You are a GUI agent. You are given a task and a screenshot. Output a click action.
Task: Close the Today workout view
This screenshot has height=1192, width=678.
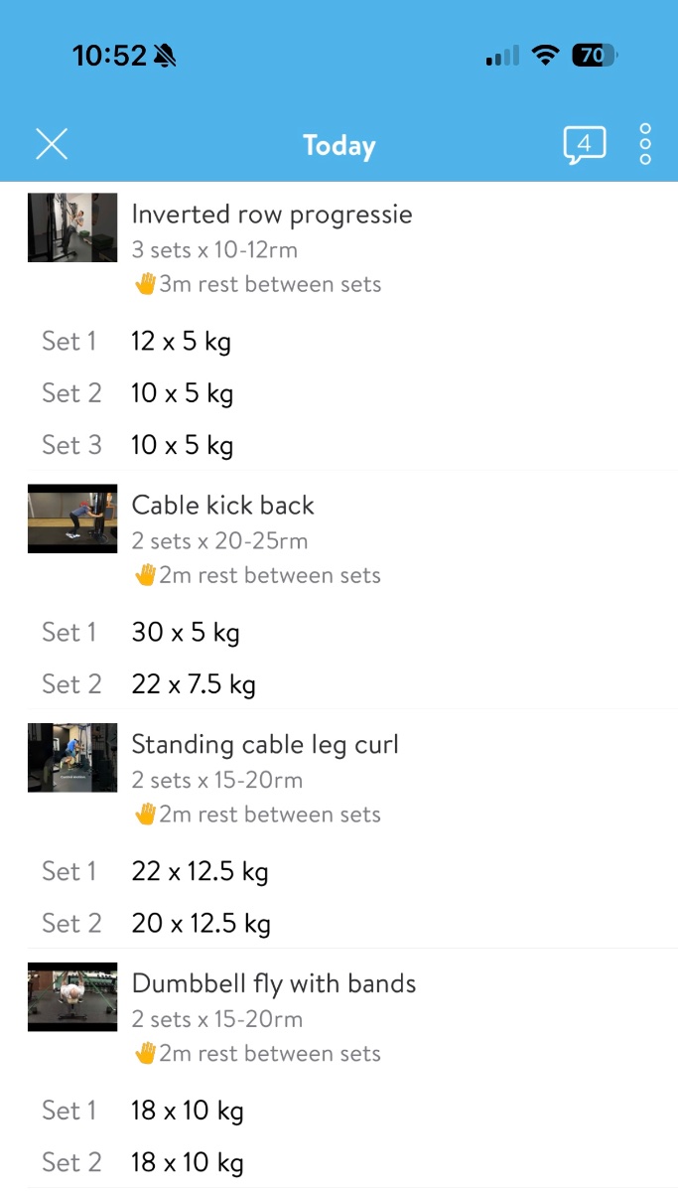(x=52, y=144)
